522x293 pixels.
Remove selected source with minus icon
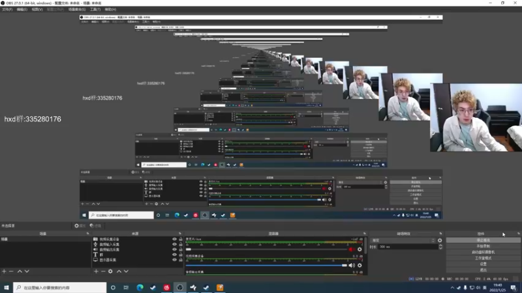coord(103,272)
